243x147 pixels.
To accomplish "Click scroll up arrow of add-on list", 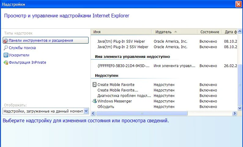I will click(240, 31).
